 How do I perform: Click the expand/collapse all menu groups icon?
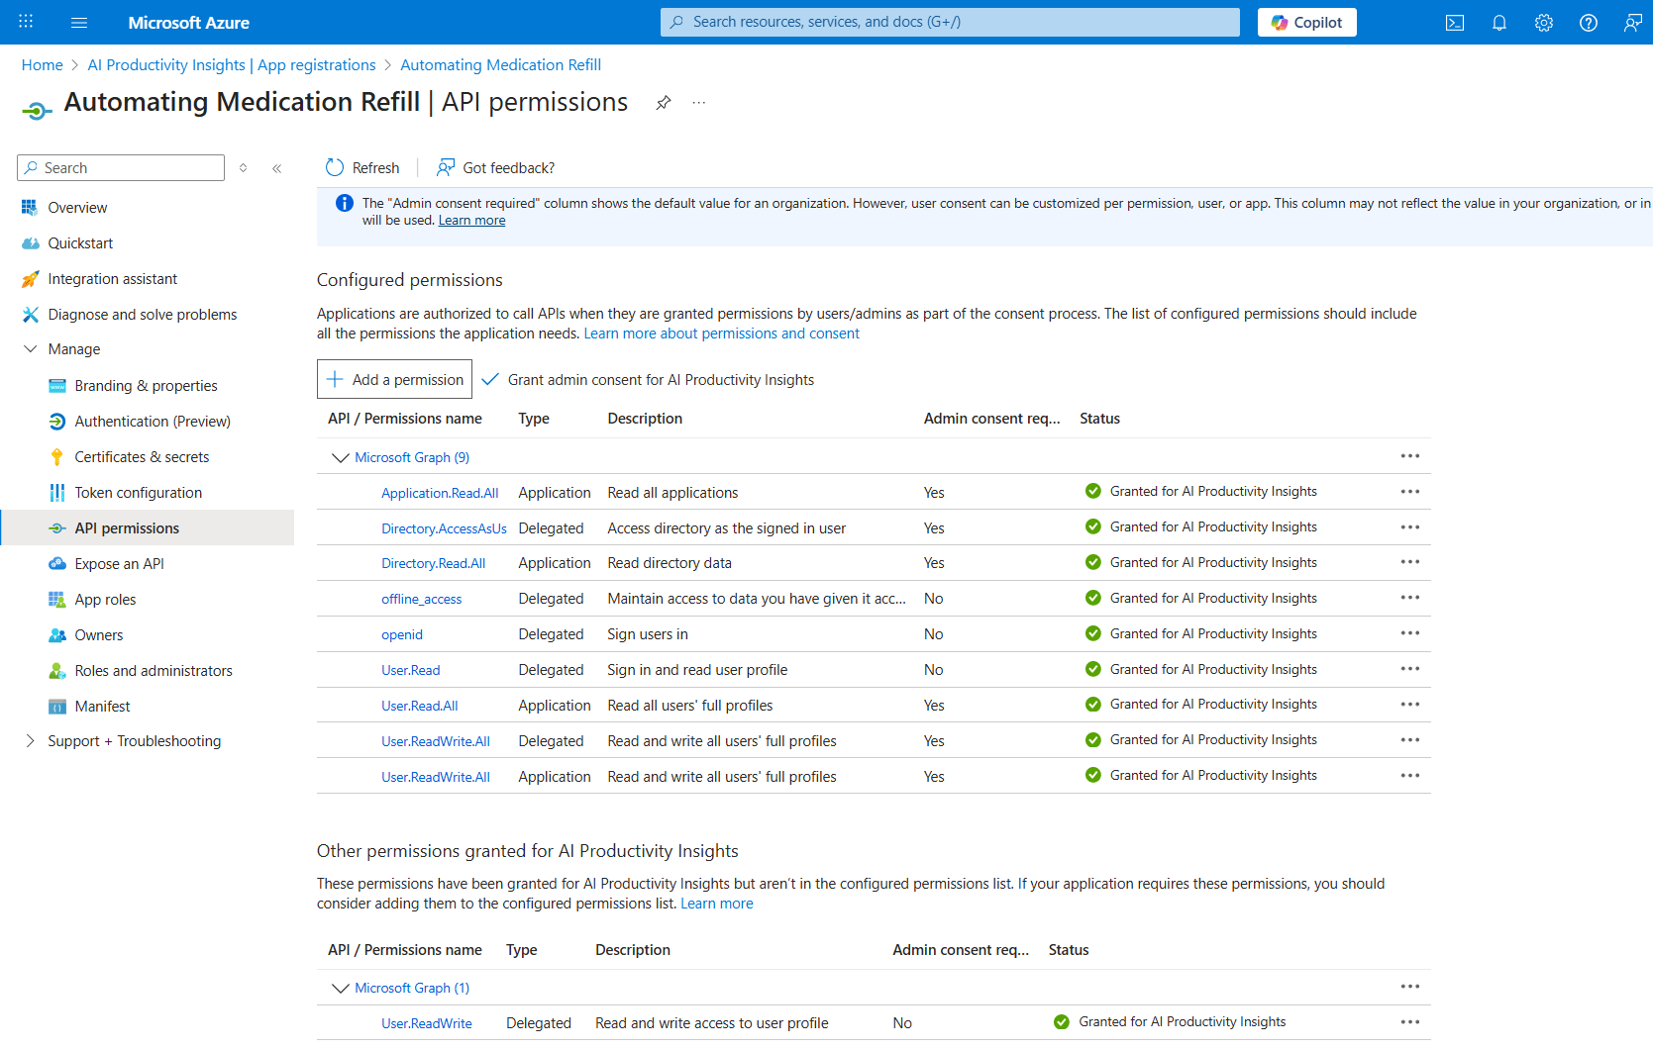pyautogui.click(x=244, y=168)
